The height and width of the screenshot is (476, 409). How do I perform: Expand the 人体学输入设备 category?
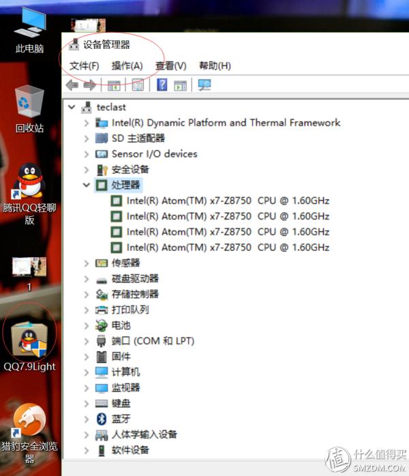(x=87, y=434)
